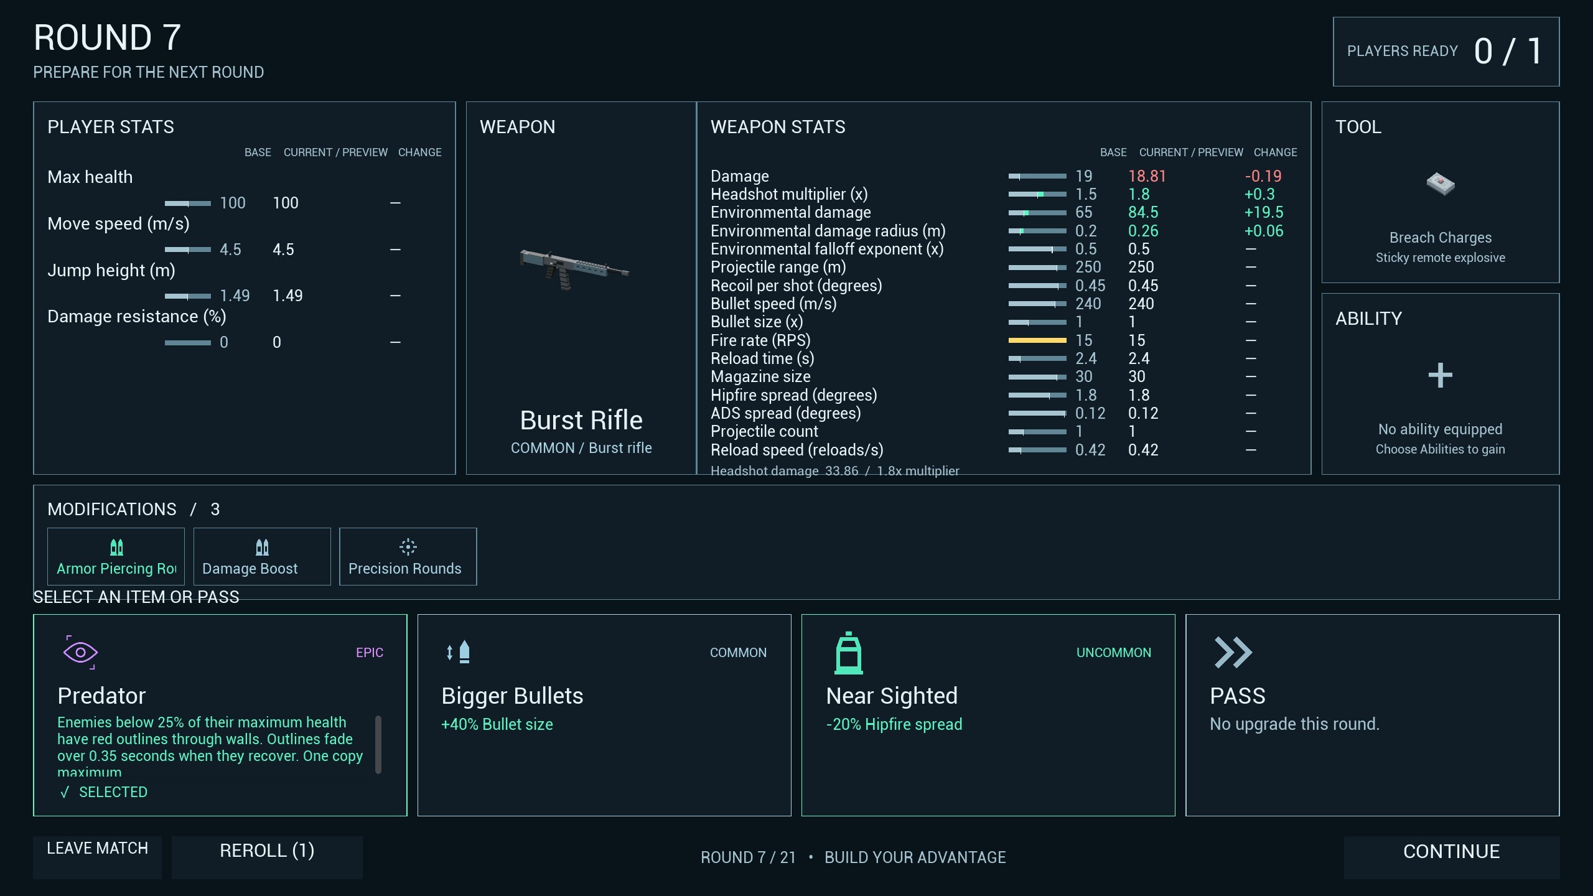The height and width of the screenshot is (896, 1593).
Task: Open the Precision Rounds modification slot
Action: point(408,556)
